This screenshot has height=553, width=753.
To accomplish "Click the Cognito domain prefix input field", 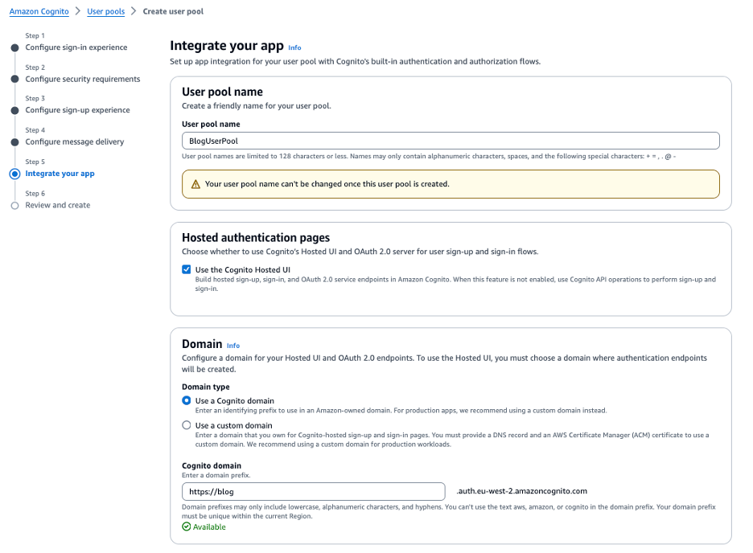I will (313, 491).
